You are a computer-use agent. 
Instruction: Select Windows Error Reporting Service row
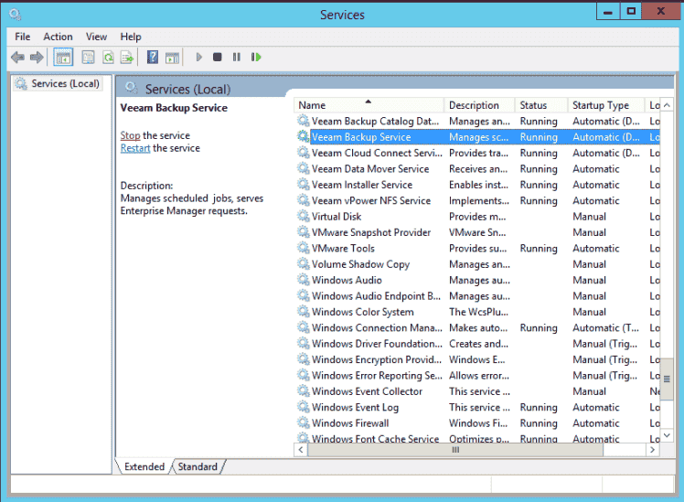[x=477, y=375]
